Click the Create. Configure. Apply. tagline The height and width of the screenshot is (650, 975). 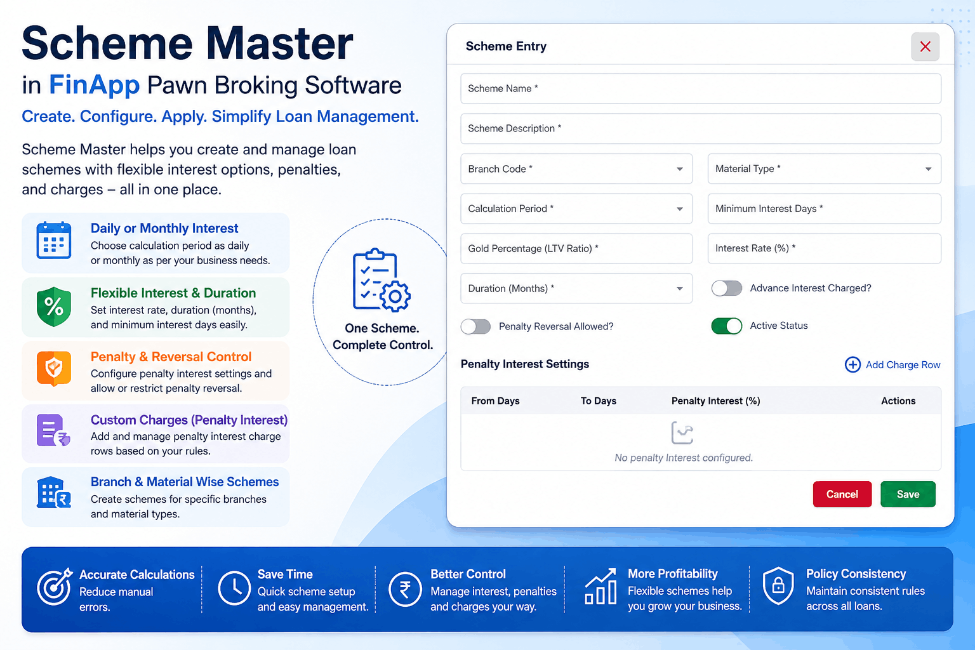(x=220, y=117)
